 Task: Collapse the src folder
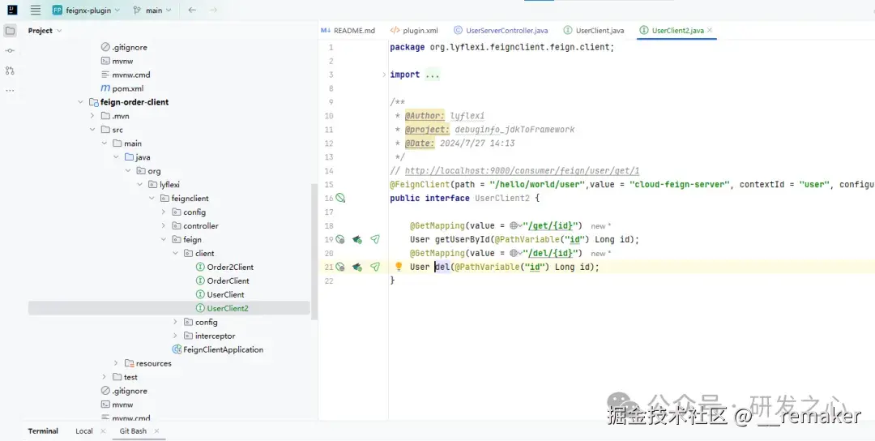point(92,130)
